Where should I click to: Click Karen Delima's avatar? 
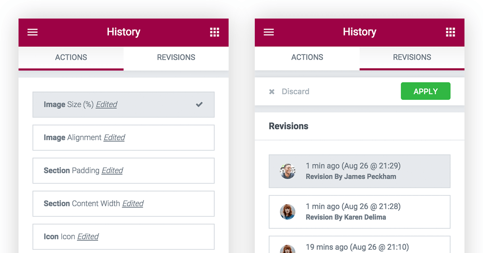tap(288, 212)
